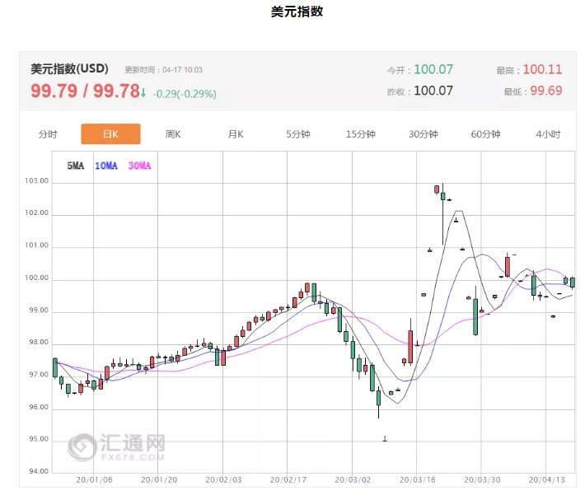Switch to the 15分钟 interval tab

361,134
